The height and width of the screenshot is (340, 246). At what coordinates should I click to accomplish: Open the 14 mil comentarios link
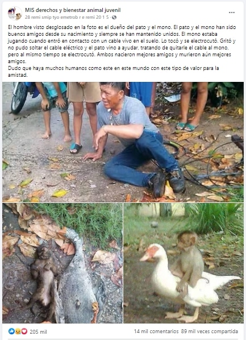pyautogui.click(x=156, y=331)
